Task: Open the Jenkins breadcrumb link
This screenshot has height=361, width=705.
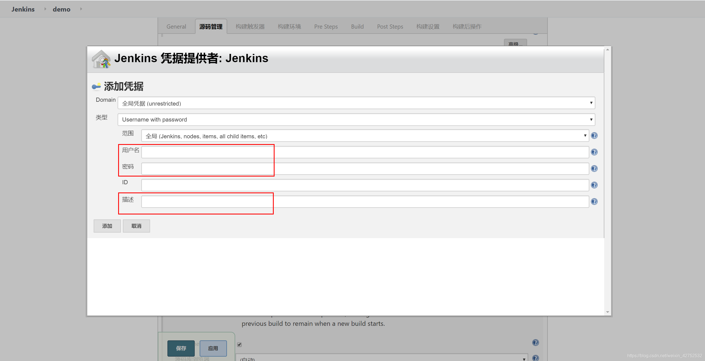Action: [23, 9]
